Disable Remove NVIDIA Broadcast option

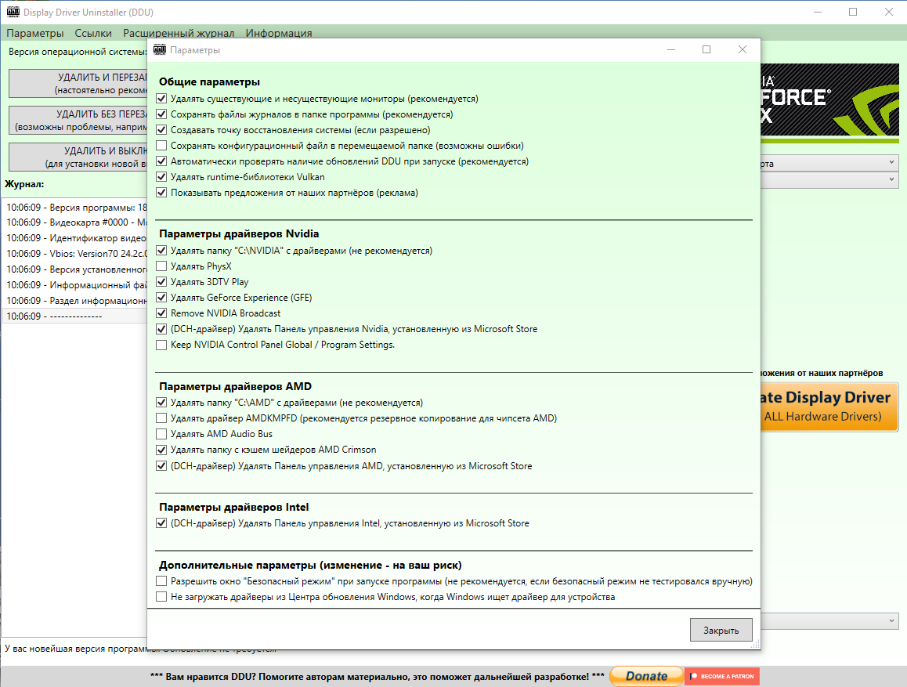tap(161, 313)
